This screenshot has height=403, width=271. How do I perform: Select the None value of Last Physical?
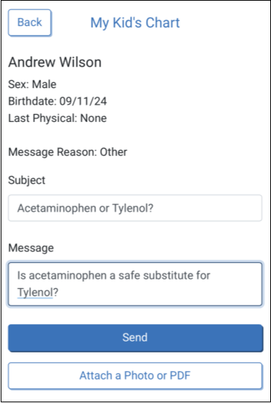94,118
